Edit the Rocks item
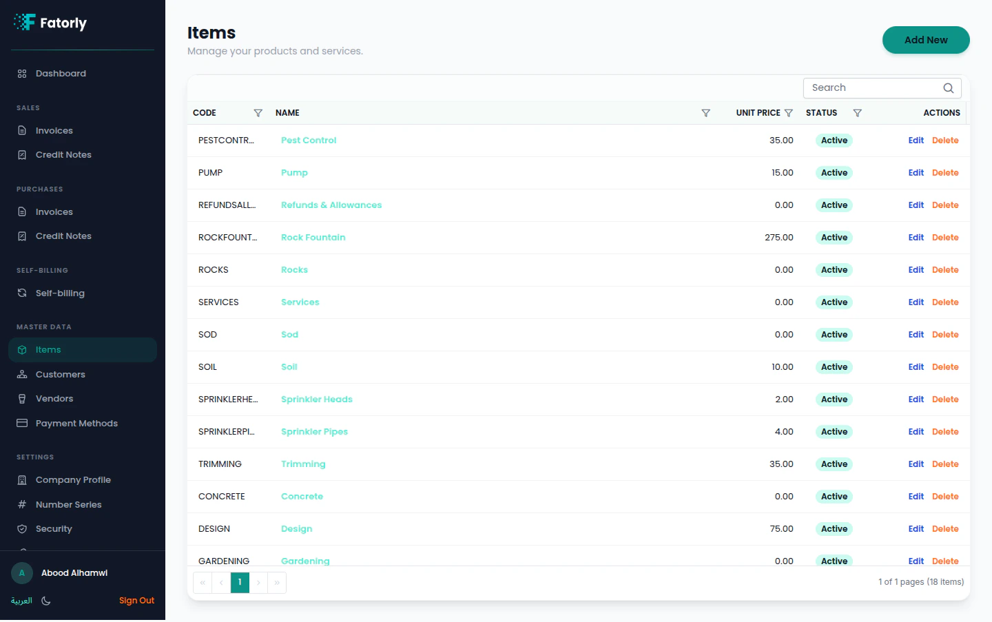The width and height of the screenshot is (992, 622). click(916, 270)
